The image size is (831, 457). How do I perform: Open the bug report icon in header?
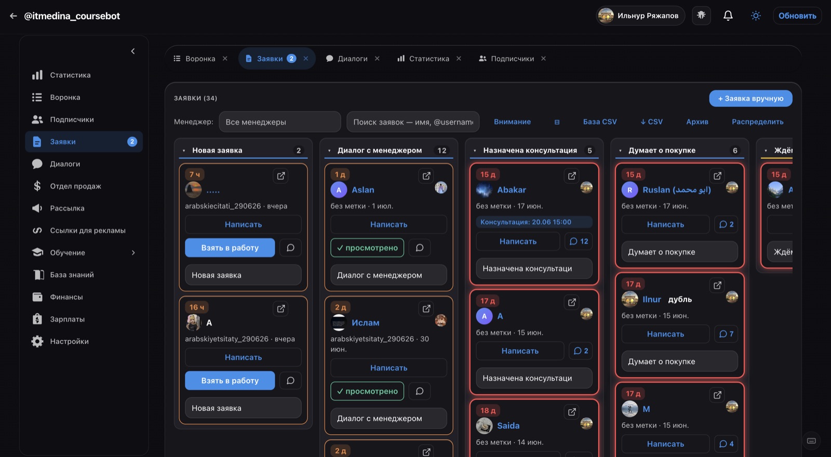701,16
